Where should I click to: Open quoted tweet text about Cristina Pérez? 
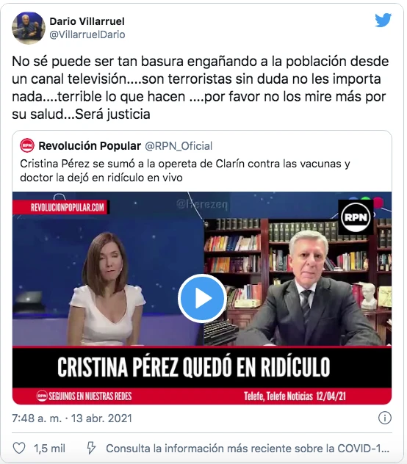point(185,170)
